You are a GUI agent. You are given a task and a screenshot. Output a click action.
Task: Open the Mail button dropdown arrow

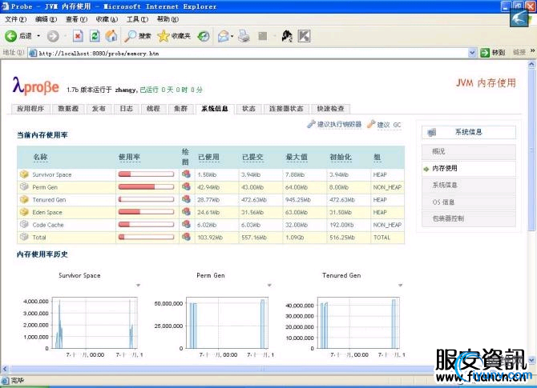click(232, 36)
